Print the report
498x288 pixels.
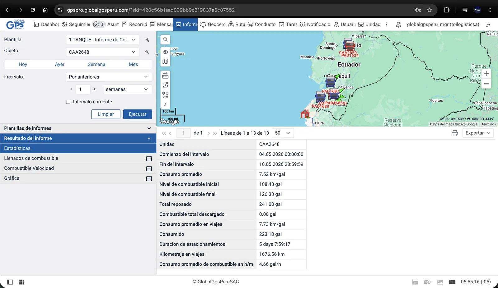455,133
